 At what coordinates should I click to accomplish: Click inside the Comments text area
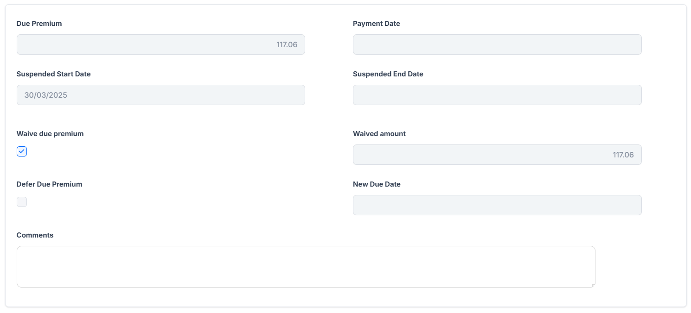[306, 267]
